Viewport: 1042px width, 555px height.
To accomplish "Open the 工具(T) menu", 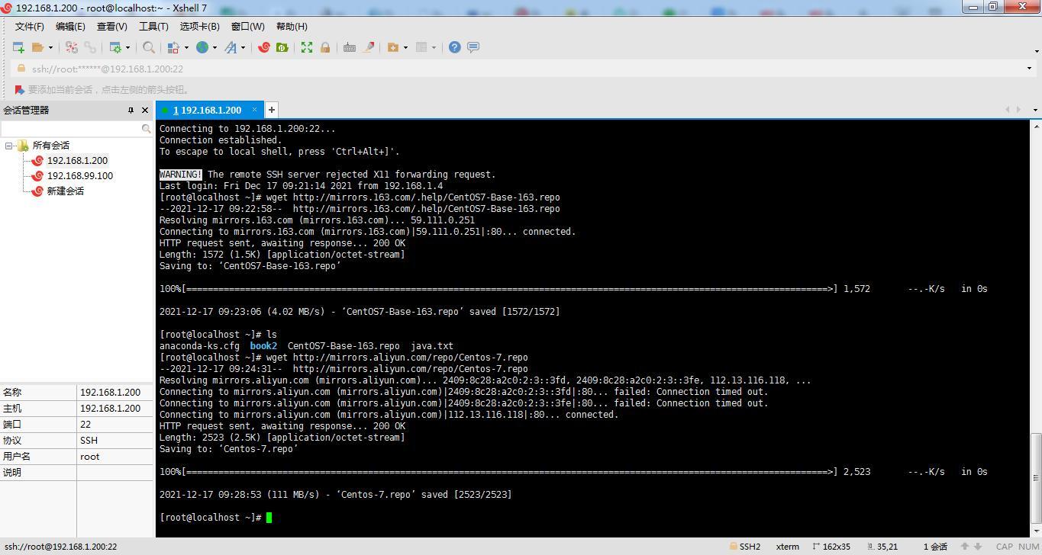I will click(x=153, y=27).
